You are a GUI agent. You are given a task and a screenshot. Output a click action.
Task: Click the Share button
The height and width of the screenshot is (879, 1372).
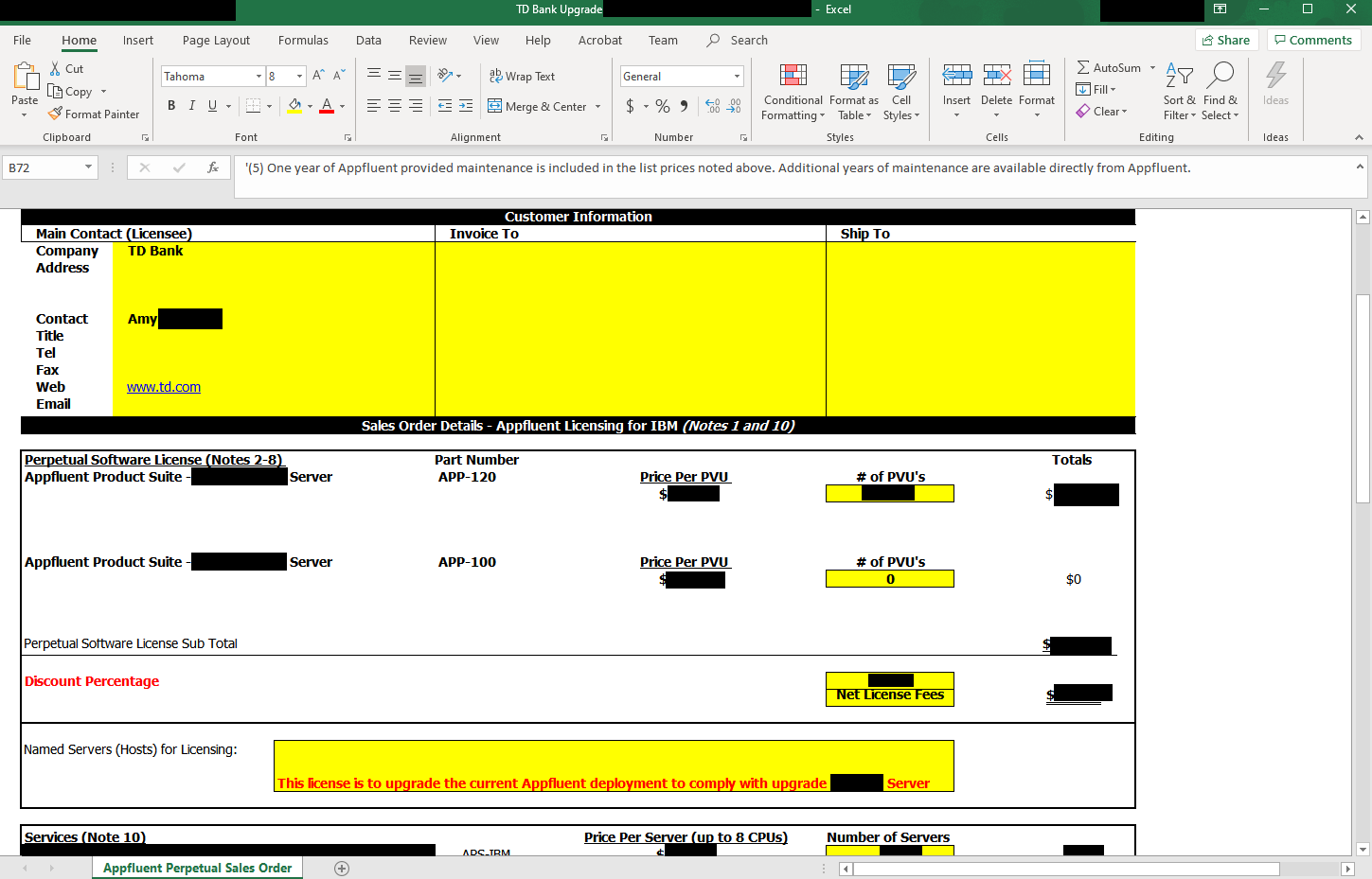click(1226, 40)
